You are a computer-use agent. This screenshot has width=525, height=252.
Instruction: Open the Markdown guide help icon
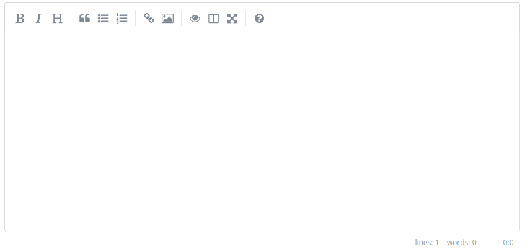click(x=259, y=19)
